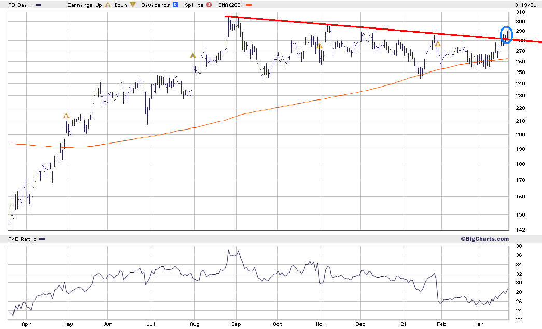This screenshot has height=329, width=542.
Task: Click the Aug label on time axis
Action: pyautogui.click(x=194, y=324)
